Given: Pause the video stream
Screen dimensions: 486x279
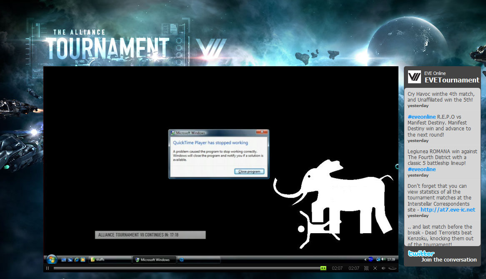Looking at the screenshot, I should point(48,268).
